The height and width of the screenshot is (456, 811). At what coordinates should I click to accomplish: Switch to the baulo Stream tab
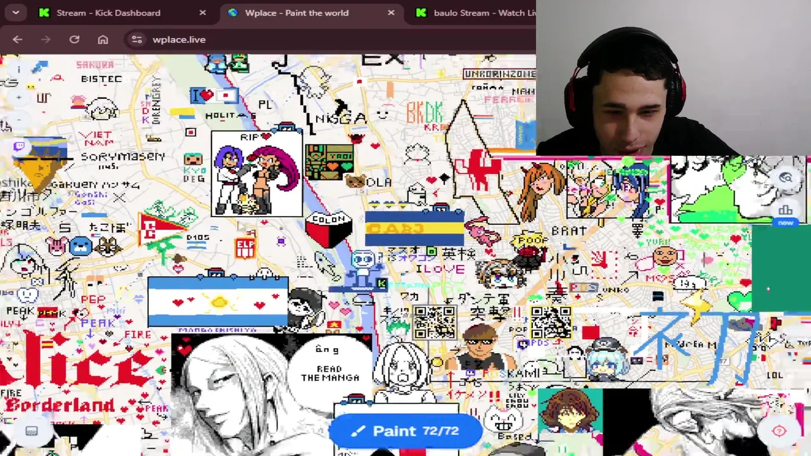(475, 13)
